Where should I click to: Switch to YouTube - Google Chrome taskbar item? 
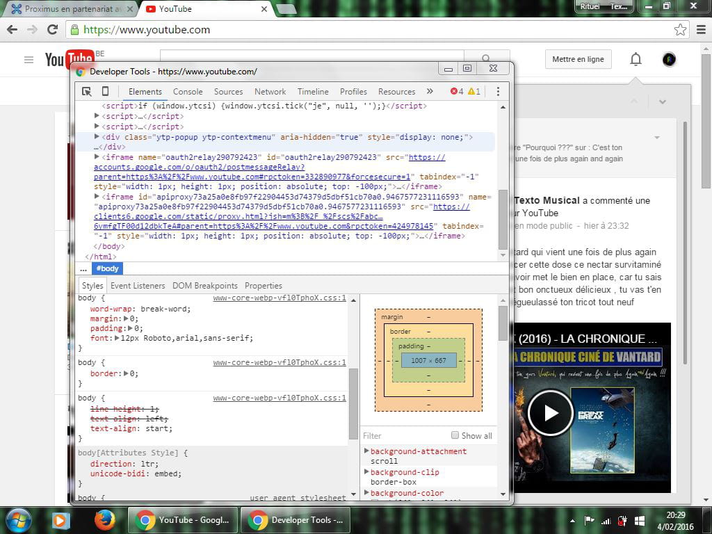tap(183, 520)
